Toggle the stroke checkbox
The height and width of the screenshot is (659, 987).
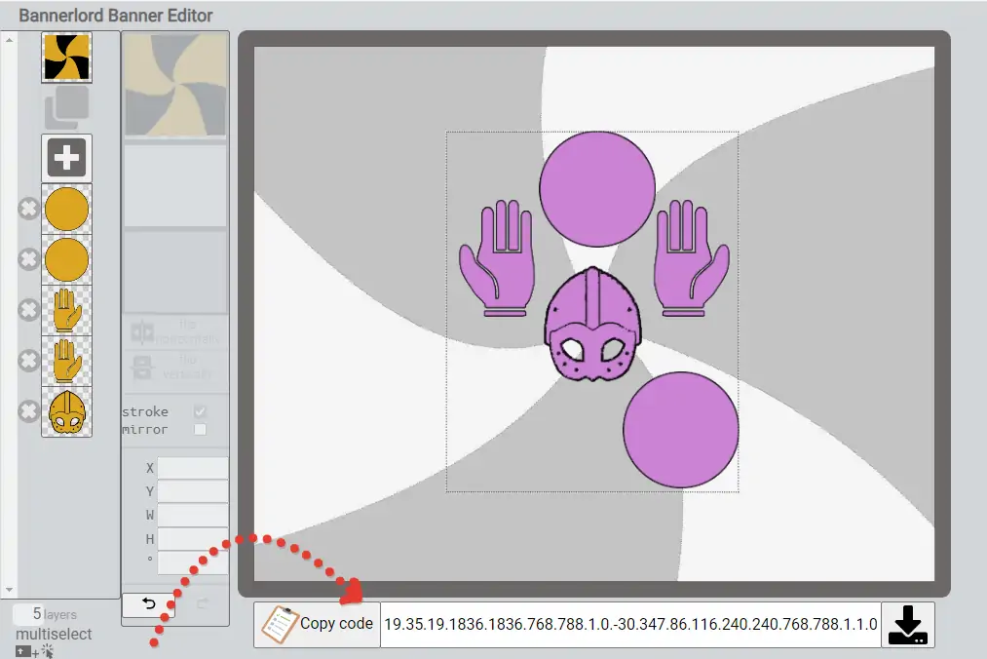pyautogui.click(x=201, y=411)
